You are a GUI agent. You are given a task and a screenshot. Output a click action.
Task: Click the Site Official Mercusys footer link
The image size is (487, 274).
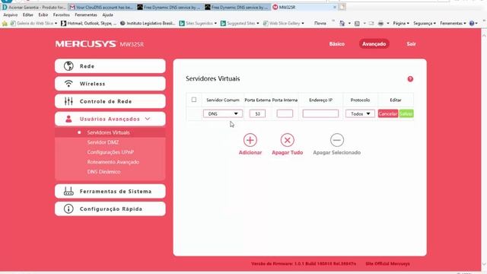pyautogui.click(x=387, y=264)
